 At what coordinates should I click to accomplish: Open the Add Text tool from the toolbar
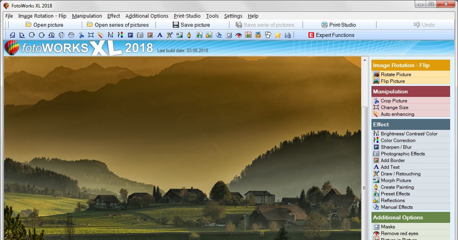(x=160, y=35)
